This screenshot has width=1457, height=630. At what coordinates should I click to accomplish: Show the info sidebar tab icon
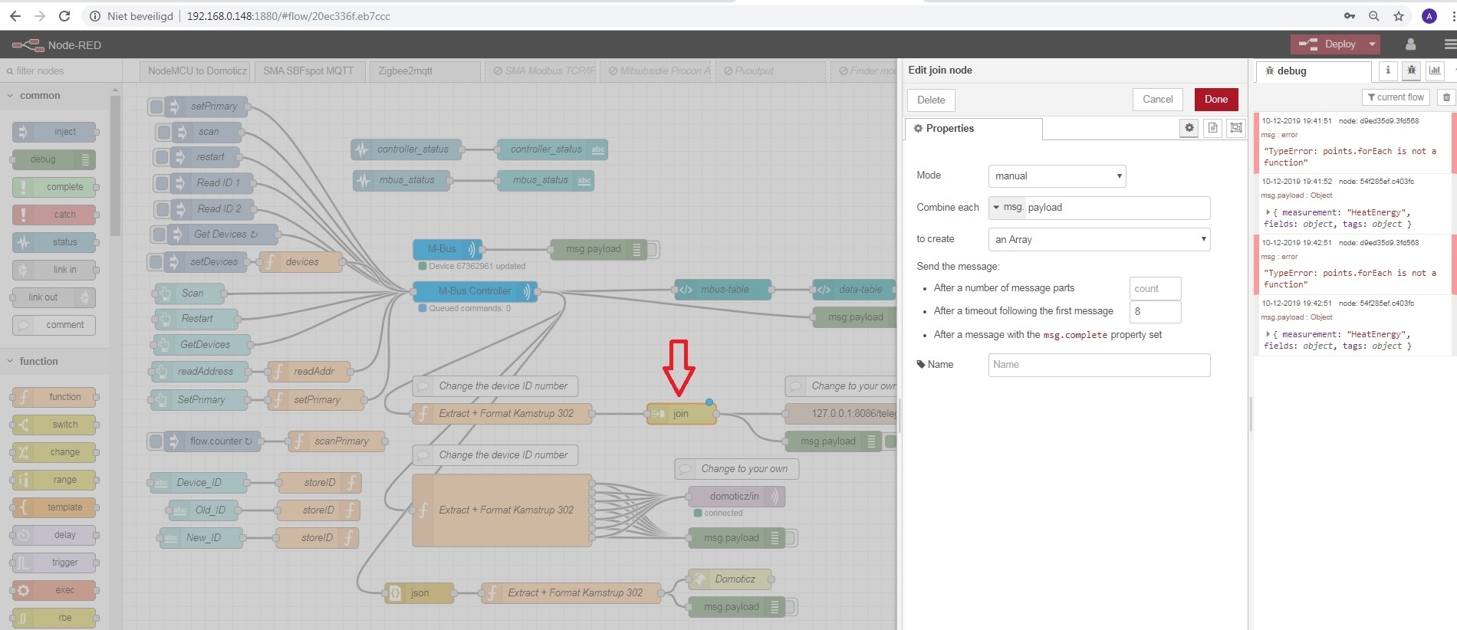1387,71
